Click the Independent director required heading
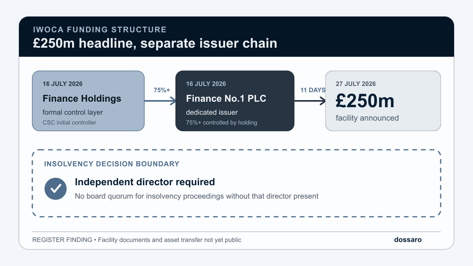Viewport: 473px width, 266px height. (x=145, y=182)
